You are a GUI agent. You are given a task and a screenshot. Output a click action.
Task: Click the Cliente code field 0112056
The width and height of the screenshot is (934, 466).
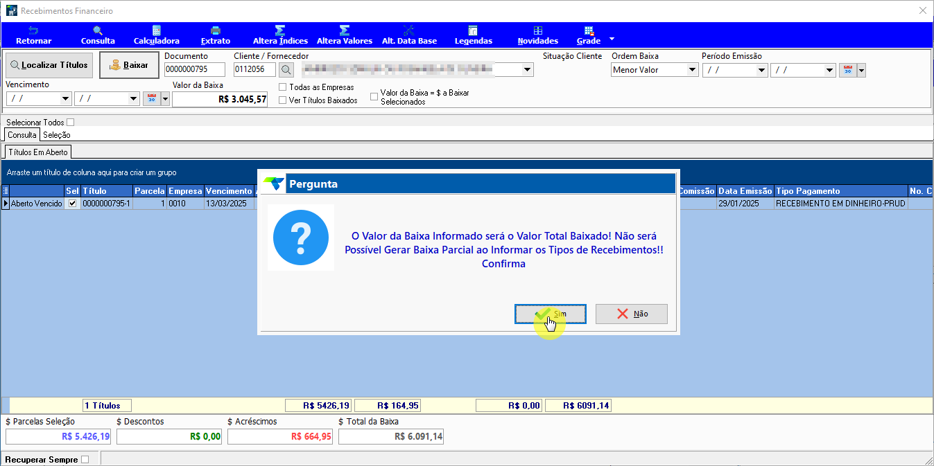coord(254,69)
